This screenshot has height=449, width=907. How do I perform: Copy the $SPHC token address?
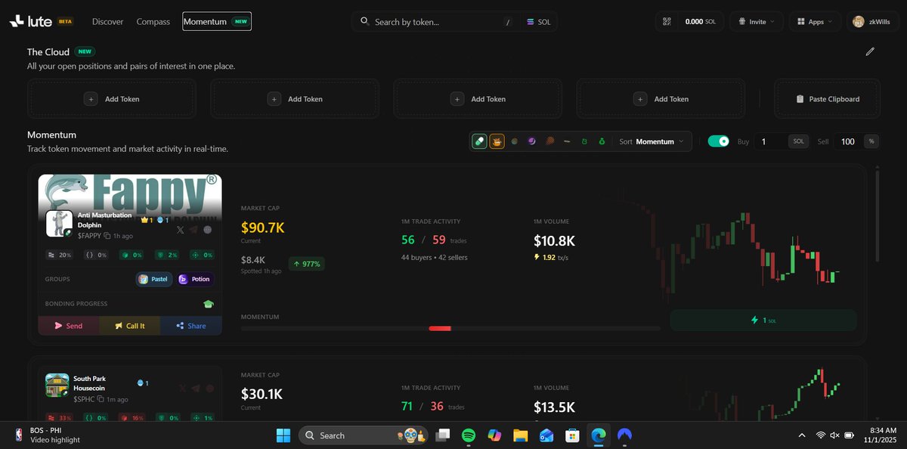(101, 399)
